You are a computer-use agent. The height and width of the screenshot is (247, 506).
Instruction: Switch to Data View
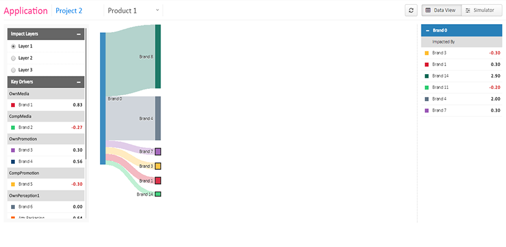tap(440, 10)
